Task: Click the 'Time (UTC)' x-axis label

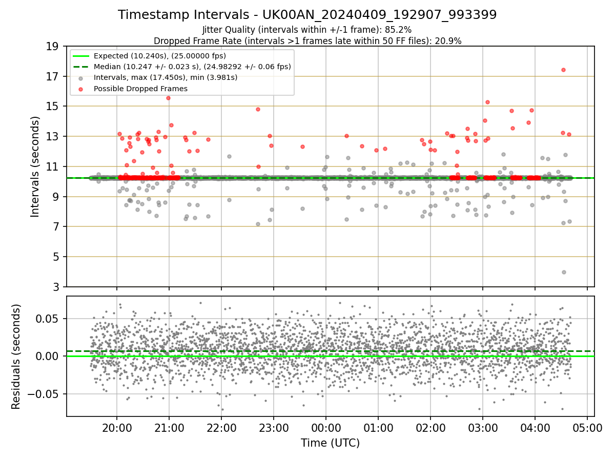Action: [330, 443]
